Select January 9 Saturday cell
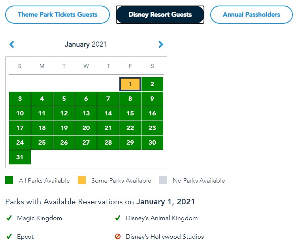Image resolution: width=298 pixels, height=245 pixels. click(152, 99)
